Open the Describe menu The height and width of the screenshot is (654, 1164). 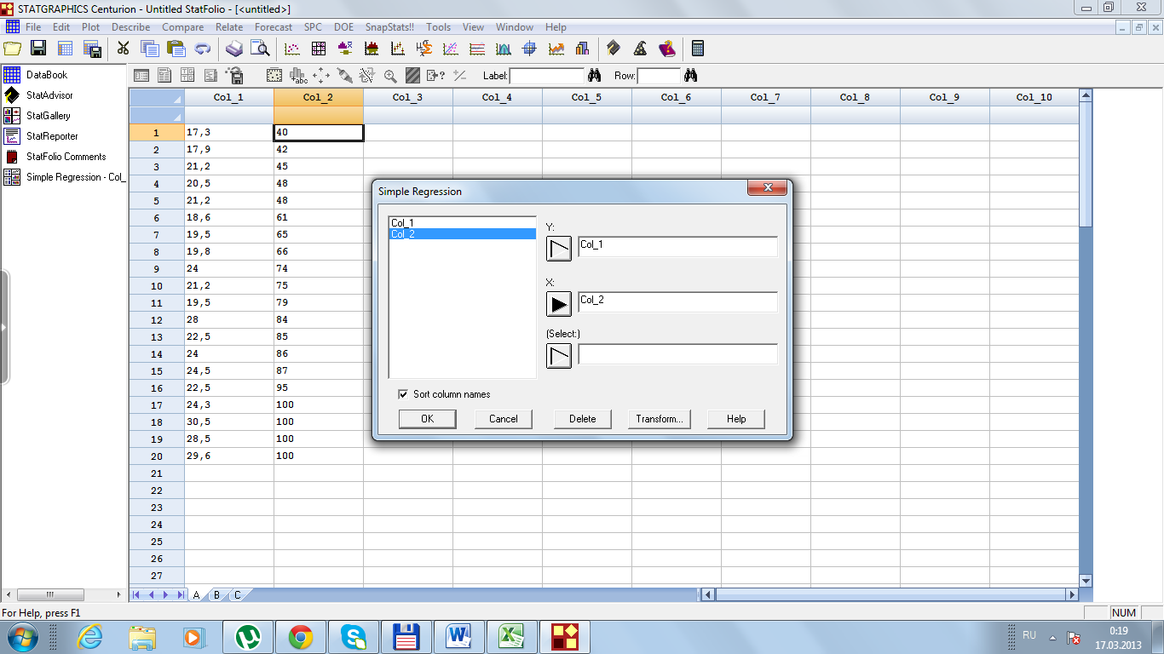pyautogui.click(x=131, y=27)
